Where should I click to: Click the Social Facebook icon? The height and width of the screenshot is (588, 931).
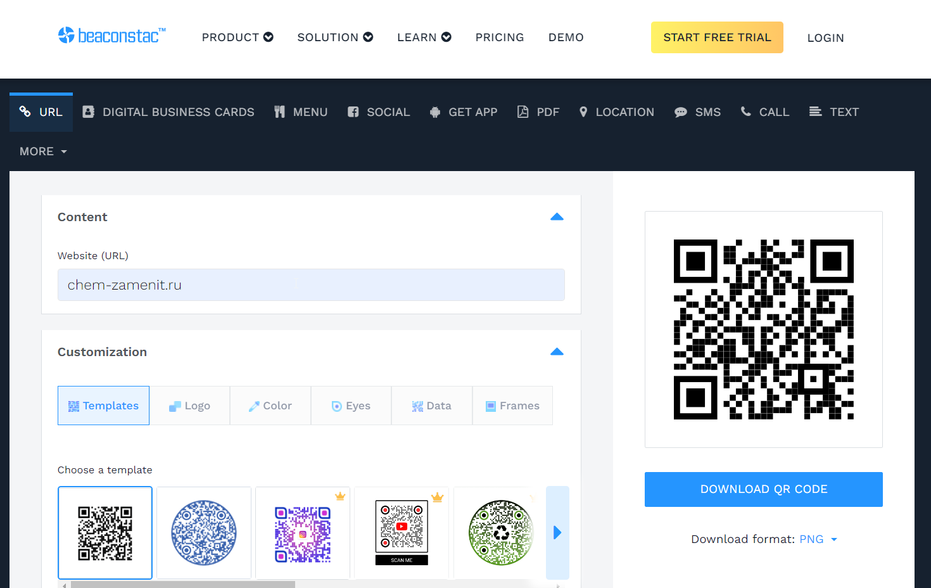point(353,112)
